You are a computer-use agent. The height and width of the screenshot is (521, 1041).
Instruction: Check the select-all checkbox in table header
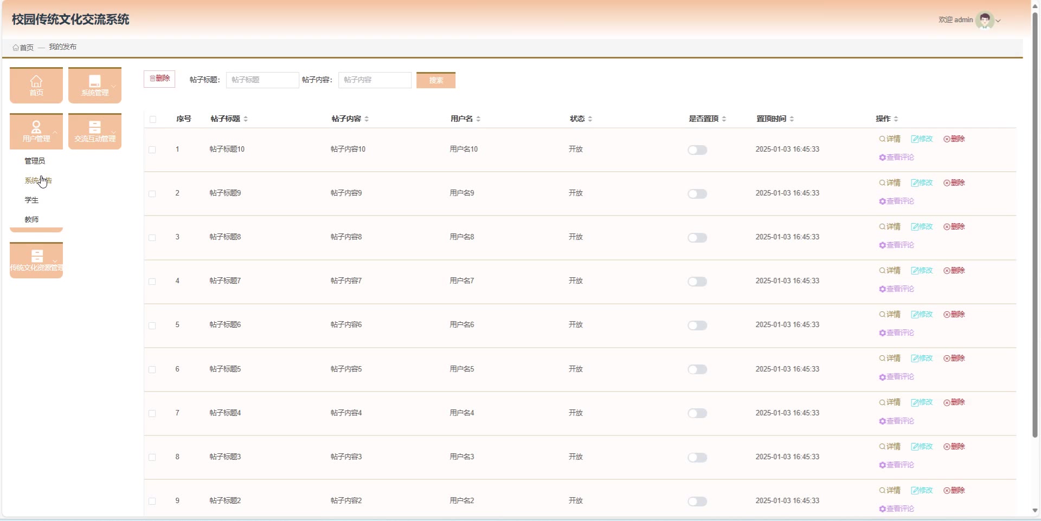[153, 119]
